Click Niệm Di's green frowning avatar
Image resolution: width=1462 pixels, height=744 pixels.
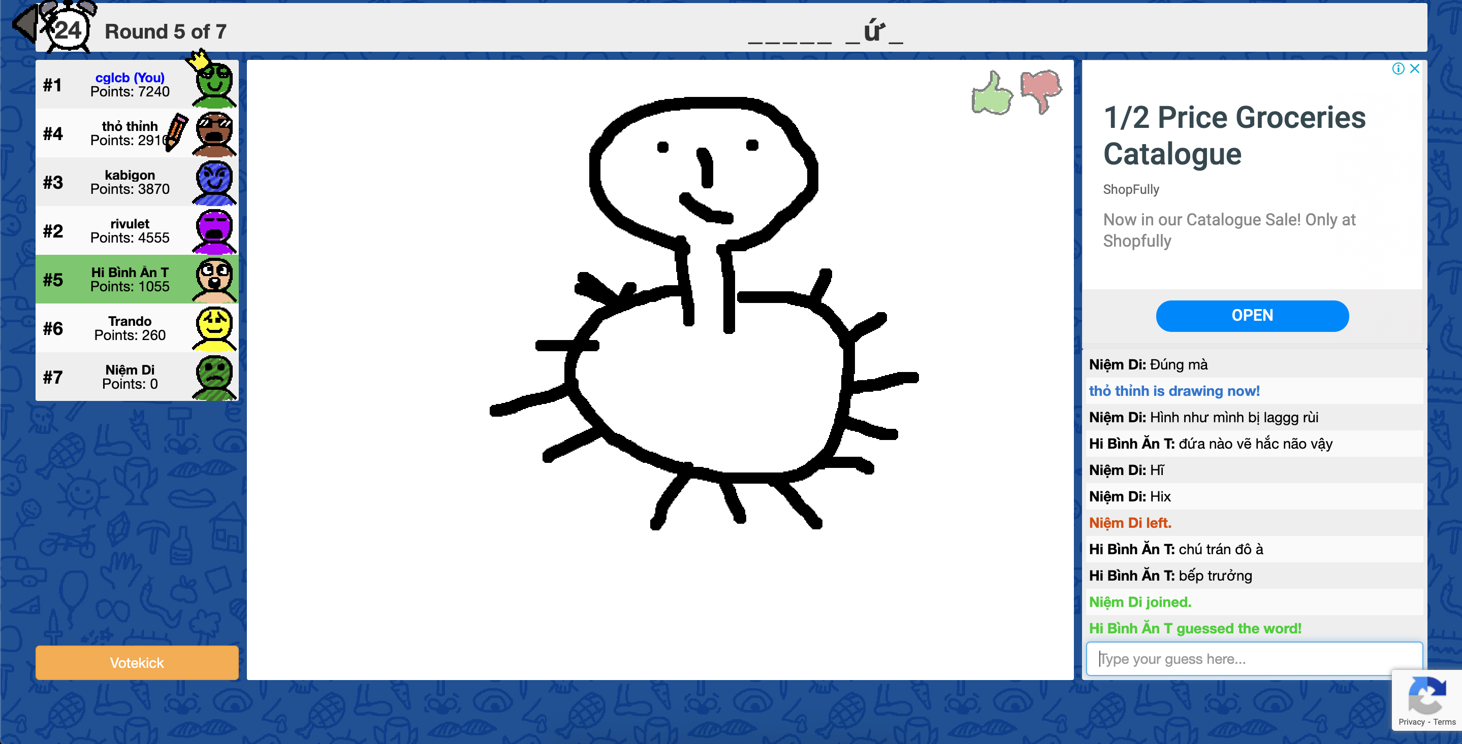pos(214,377)
